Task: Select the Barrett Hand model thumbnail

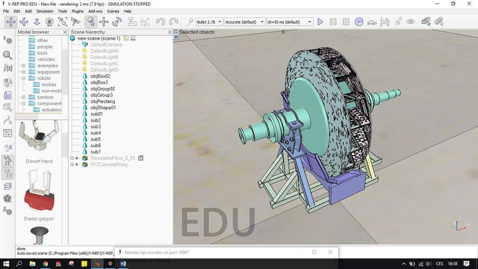Action: (x=39, y=136)
